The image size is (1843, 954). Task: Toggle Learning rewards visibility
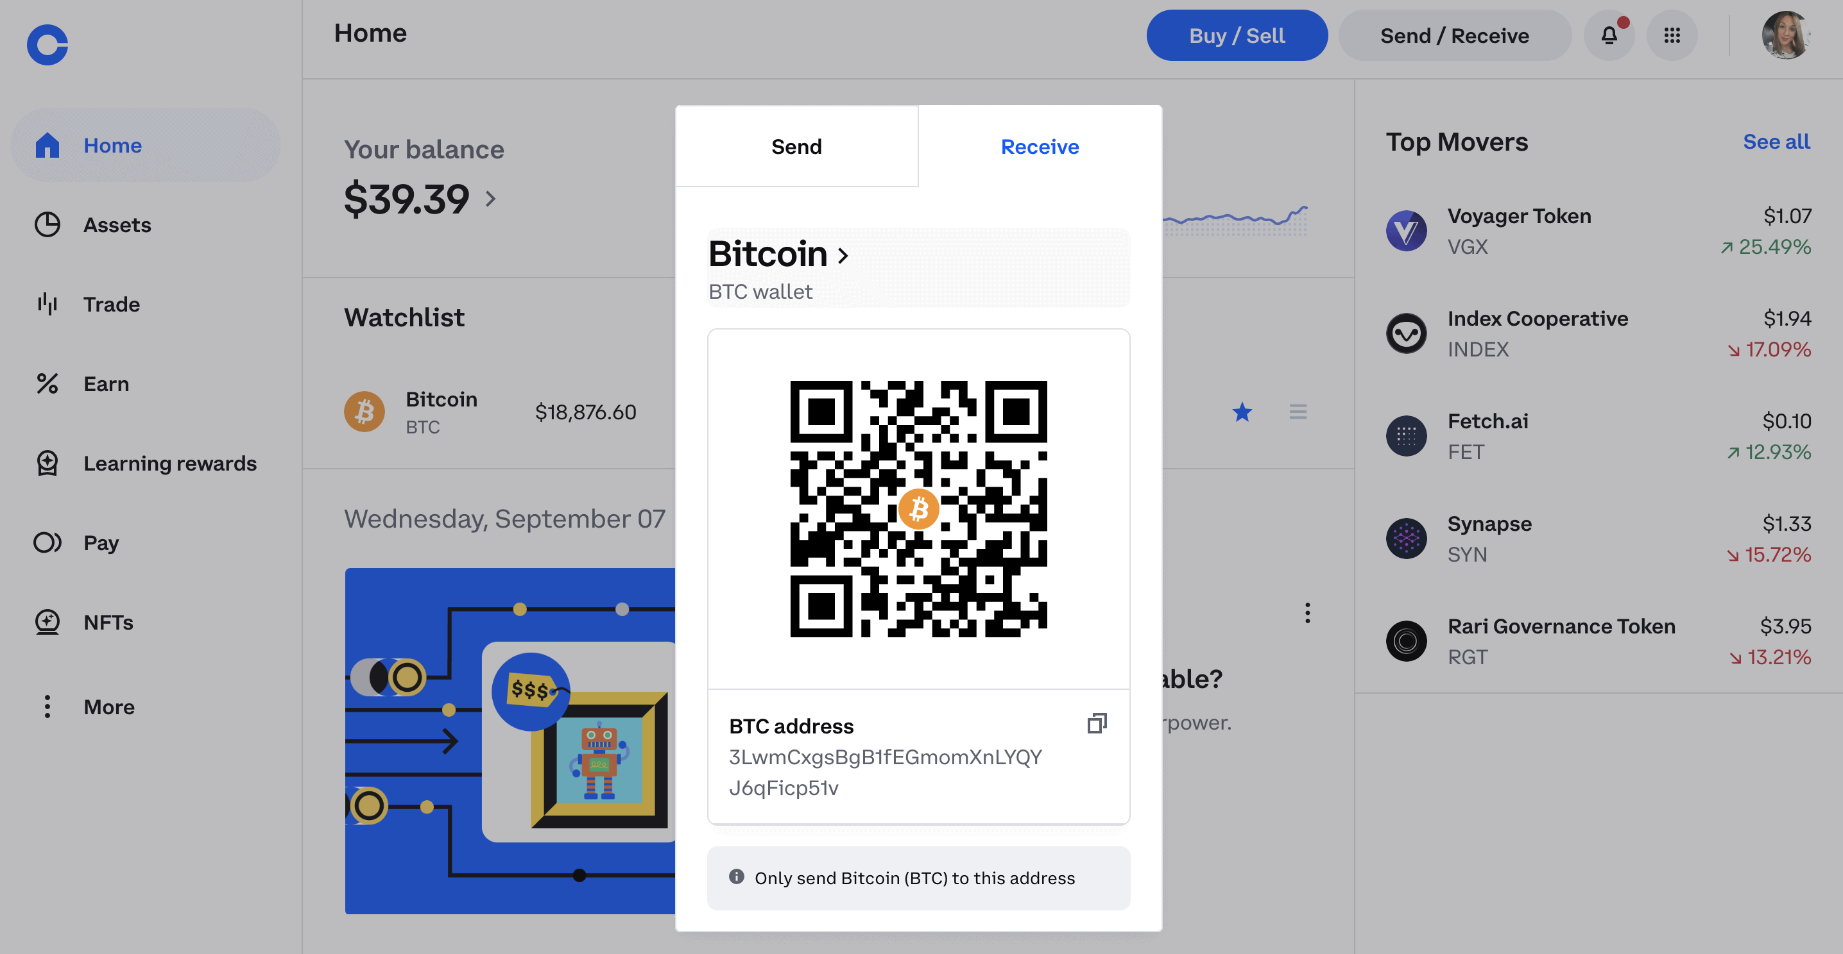pos(146,462)
